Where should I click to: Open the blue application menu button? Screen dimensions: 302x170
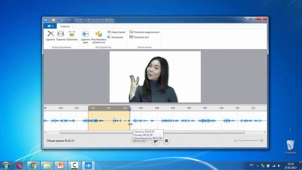pyautogui.click(x=50, y=26)
